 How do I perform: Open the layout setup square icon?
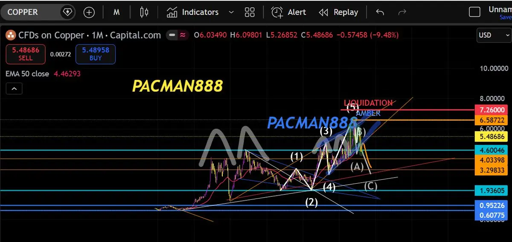(474, 12)
